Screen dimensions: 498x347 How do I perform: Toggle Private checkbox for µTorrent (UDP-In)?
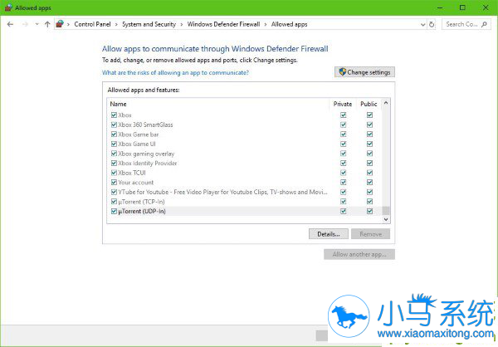pyautogui.click(x=344, y=211)
